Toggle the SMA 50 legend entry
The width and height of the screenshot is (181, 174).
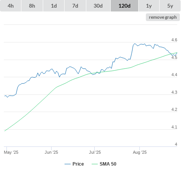pyautogui.click(x=104, y=164)
